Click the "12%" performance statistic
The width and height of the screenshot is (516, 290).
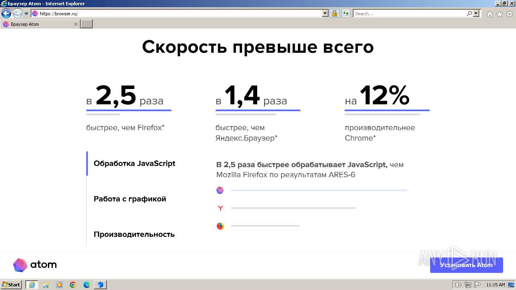384,95
